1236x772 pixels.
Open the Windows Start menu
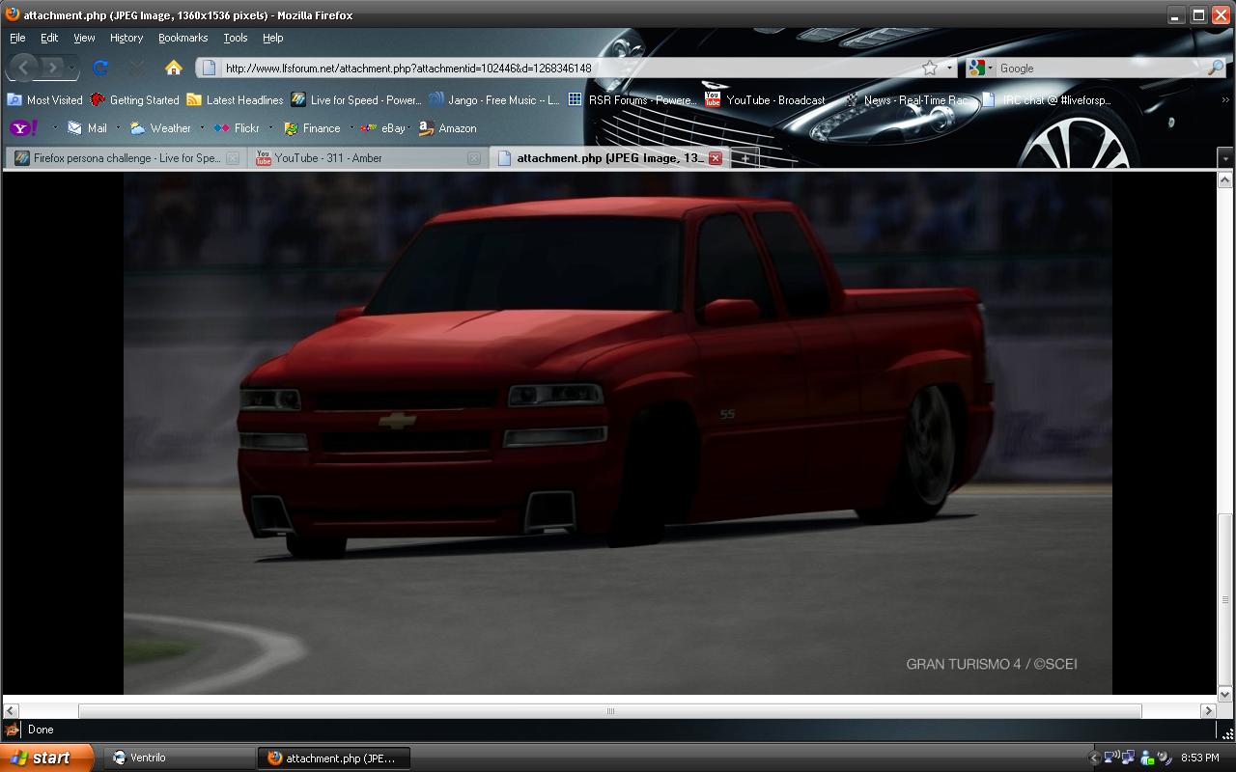pos(46,758)
